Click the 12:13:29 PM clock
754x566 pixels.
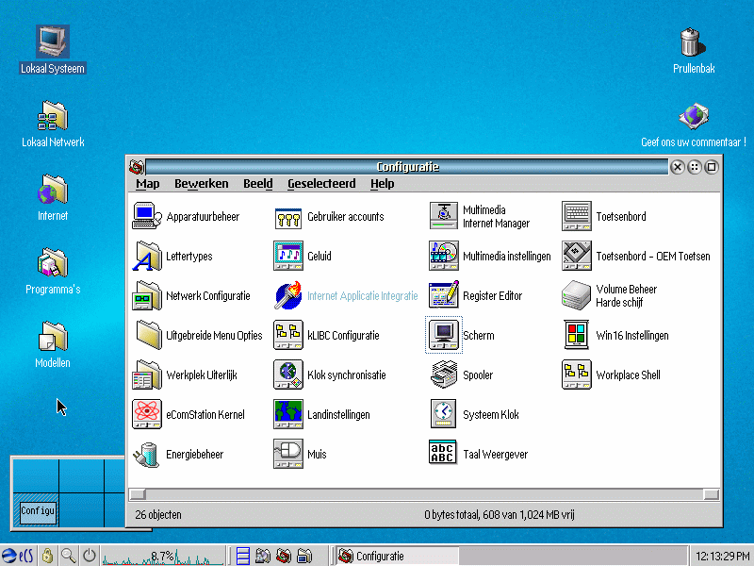tap(722, 557)
